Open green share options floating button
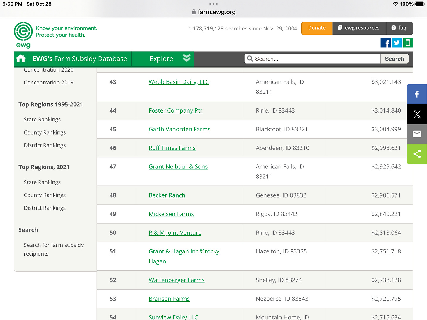 [x=417, y=154]
